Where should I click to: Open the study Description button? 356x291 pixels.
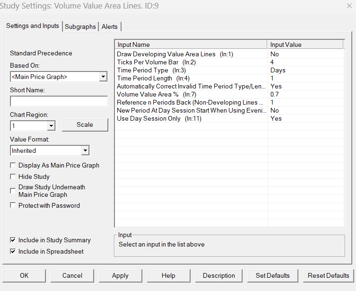(218, 275)
